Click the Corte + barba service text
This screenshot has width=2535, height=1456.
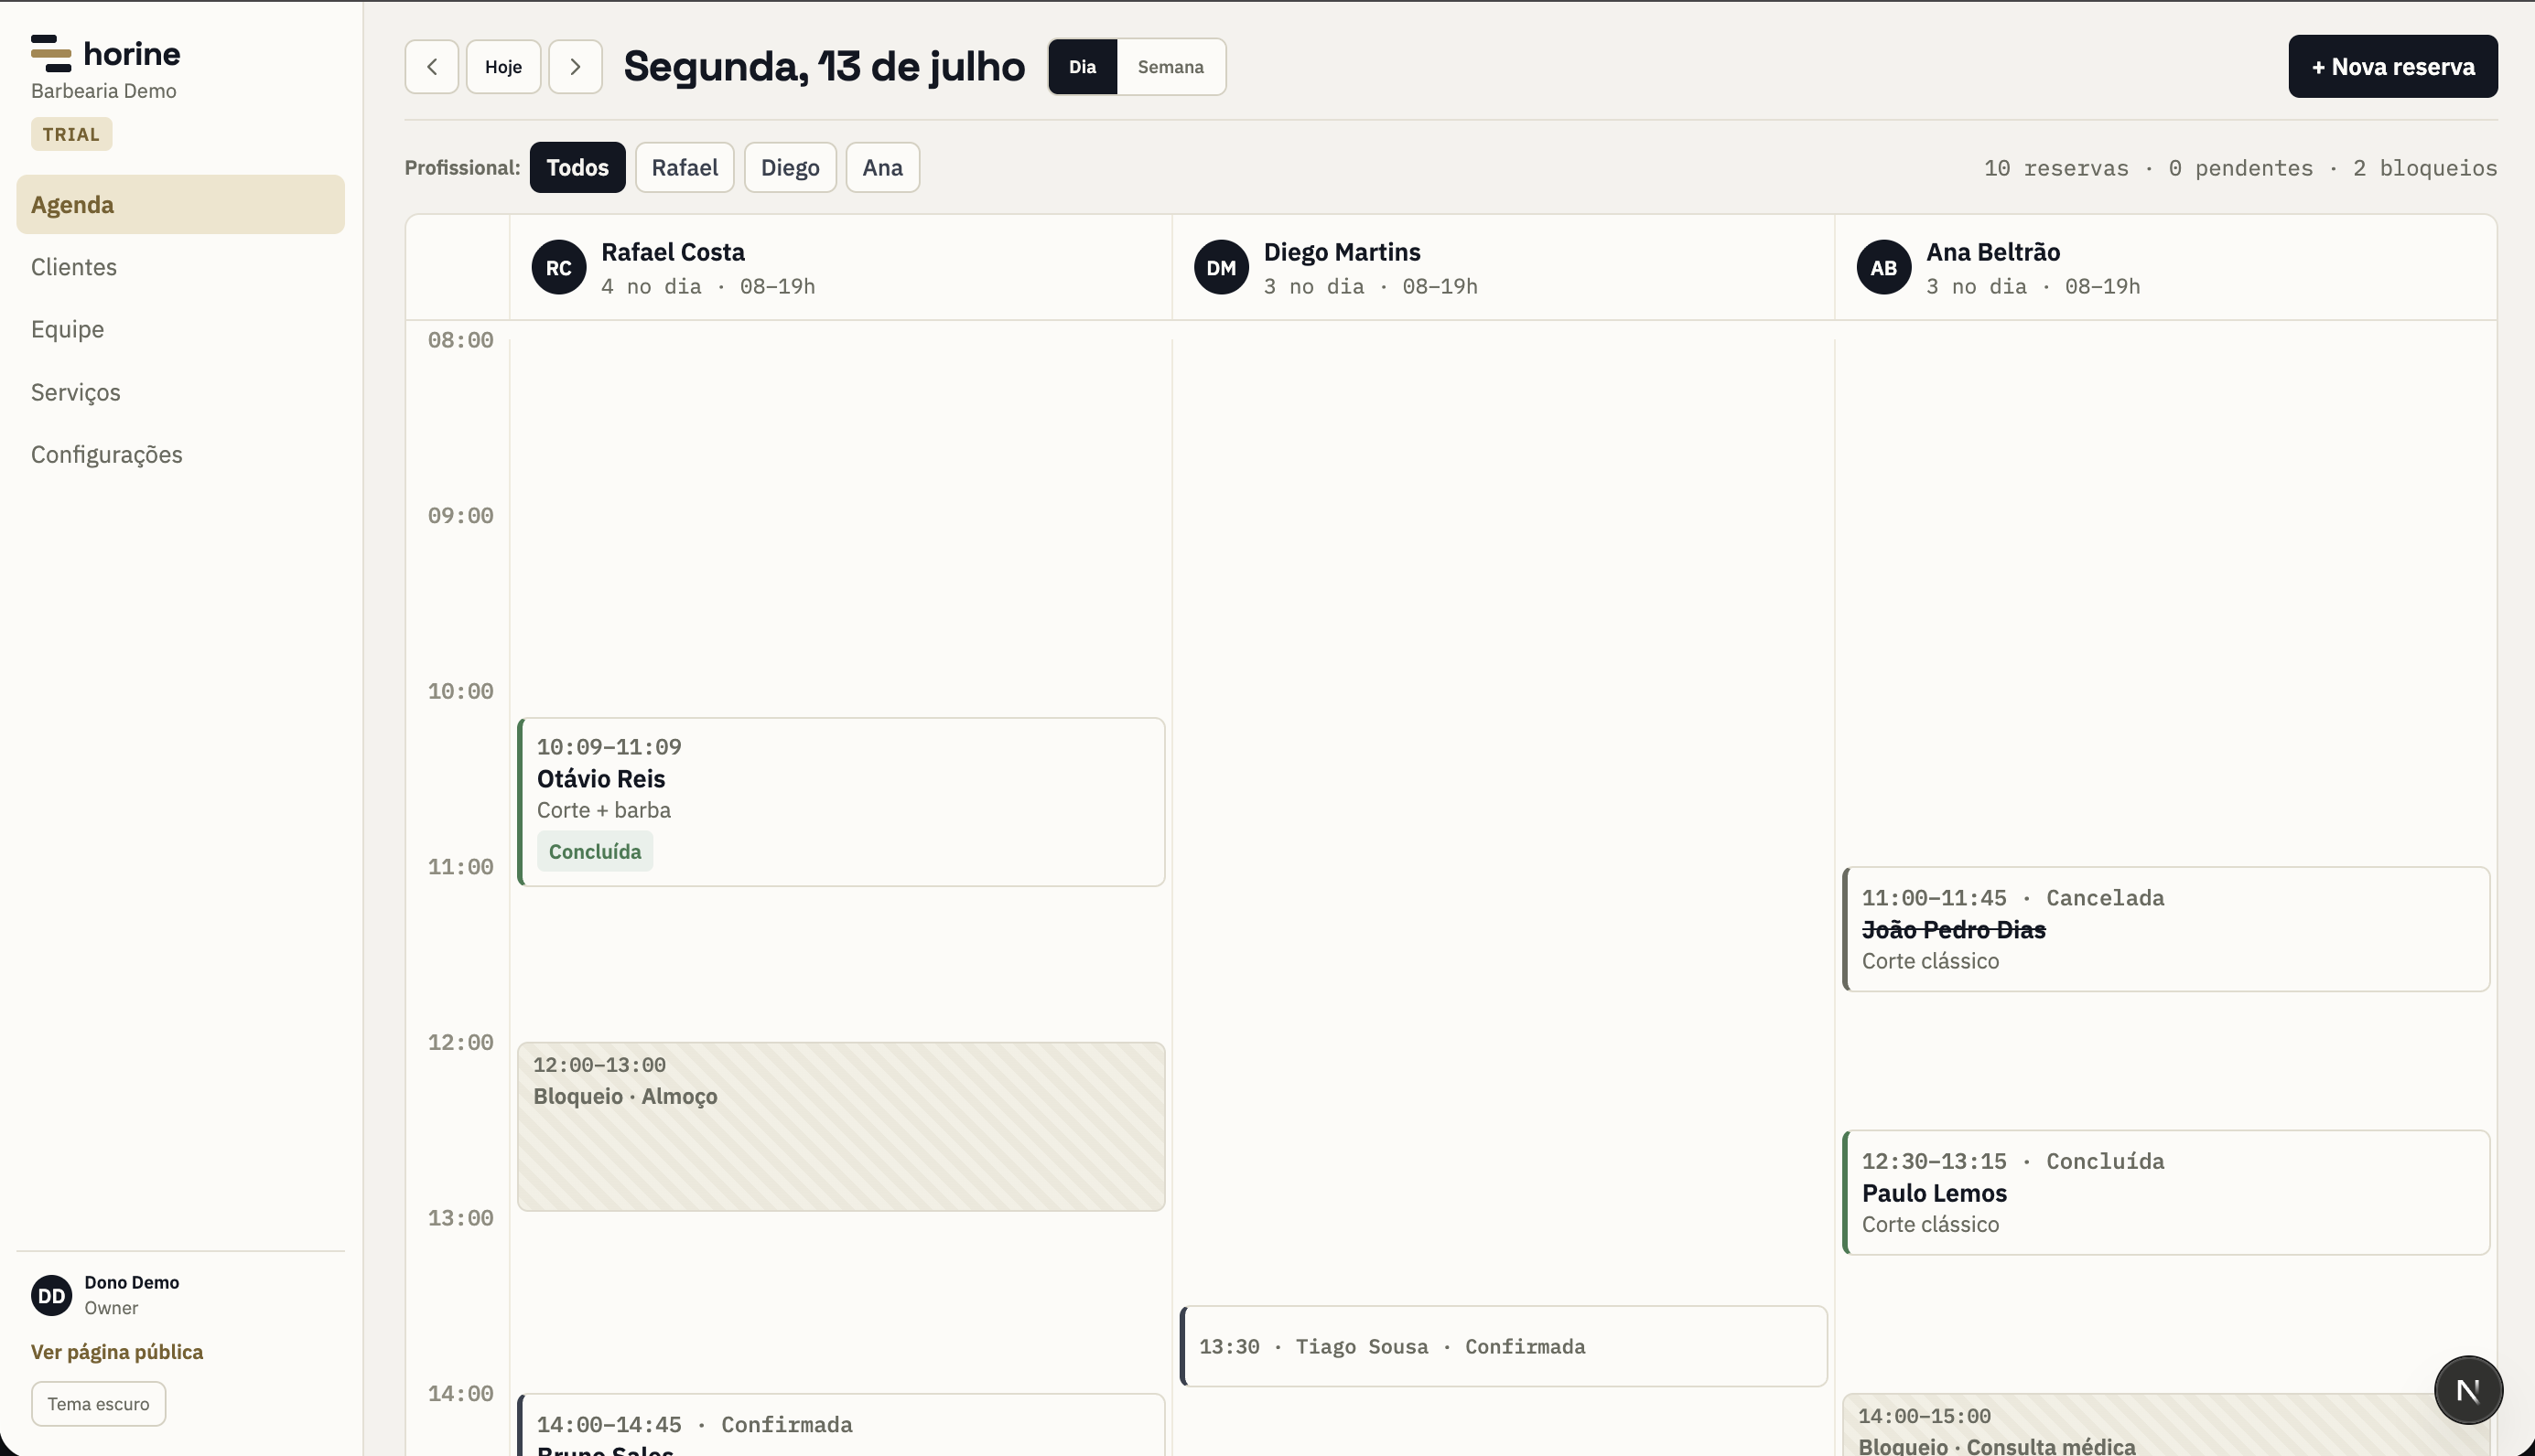603,810
